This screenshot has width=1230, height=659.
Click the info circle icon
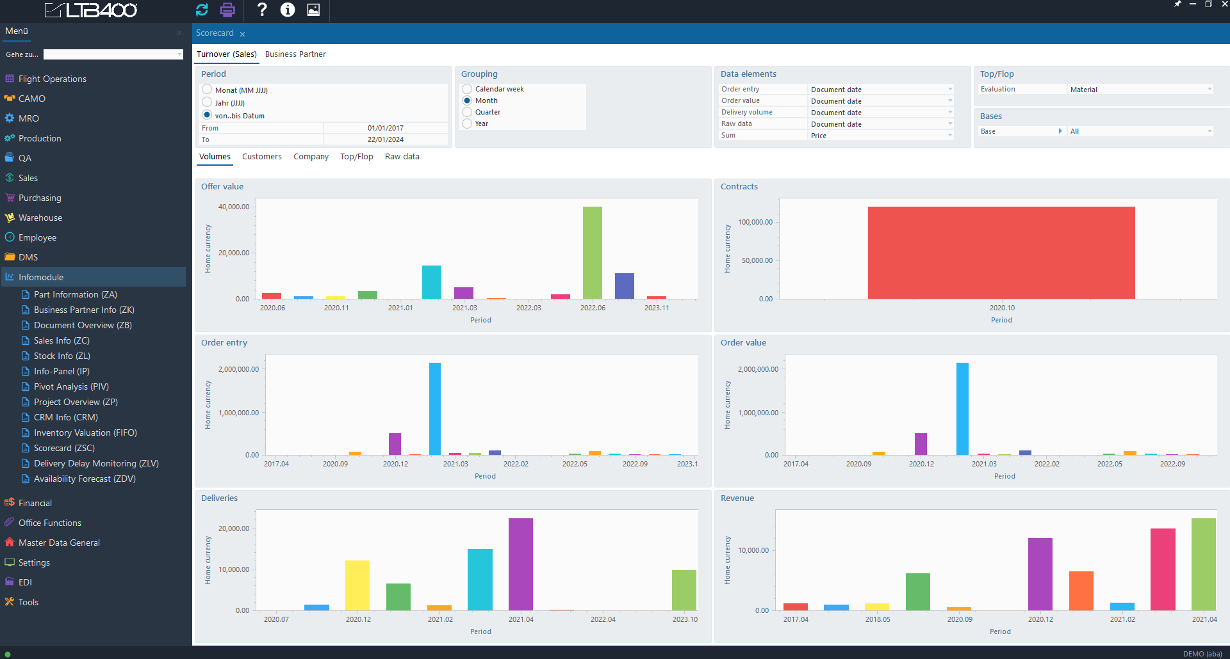288,10
